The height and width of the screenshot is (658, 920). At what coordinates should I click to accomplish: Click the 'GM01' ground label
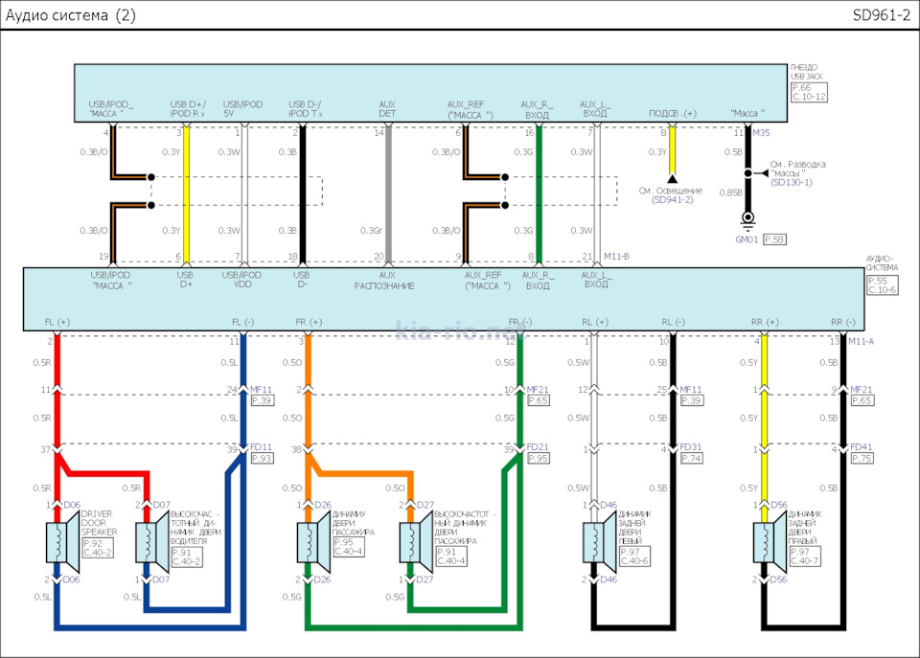[x=747, y=239]
